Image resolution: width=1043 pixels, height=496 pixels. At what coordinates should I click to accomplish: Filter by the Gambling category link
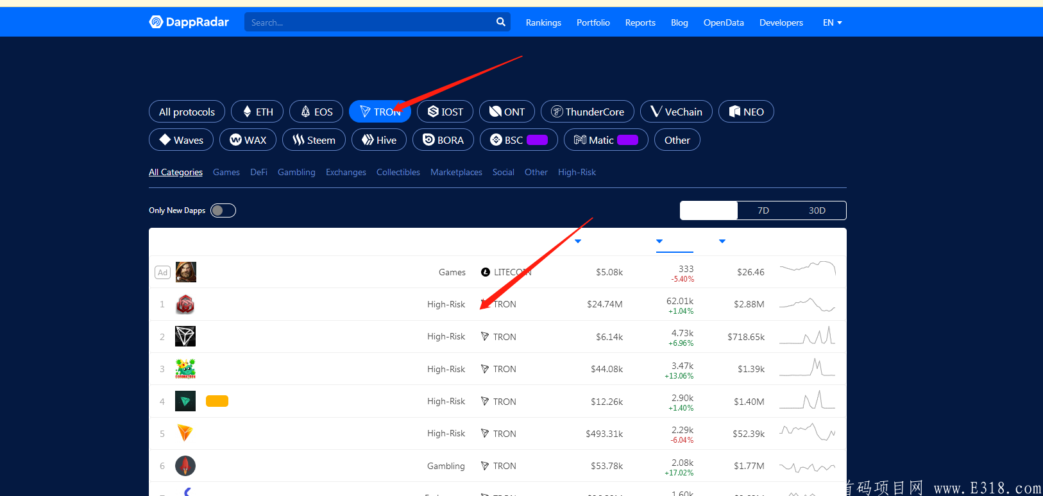point(296,172)
